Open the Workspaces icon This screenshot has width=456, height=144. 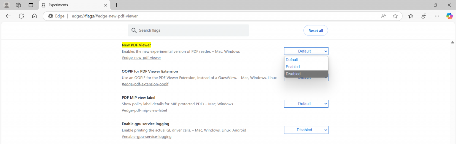point(18,5)
